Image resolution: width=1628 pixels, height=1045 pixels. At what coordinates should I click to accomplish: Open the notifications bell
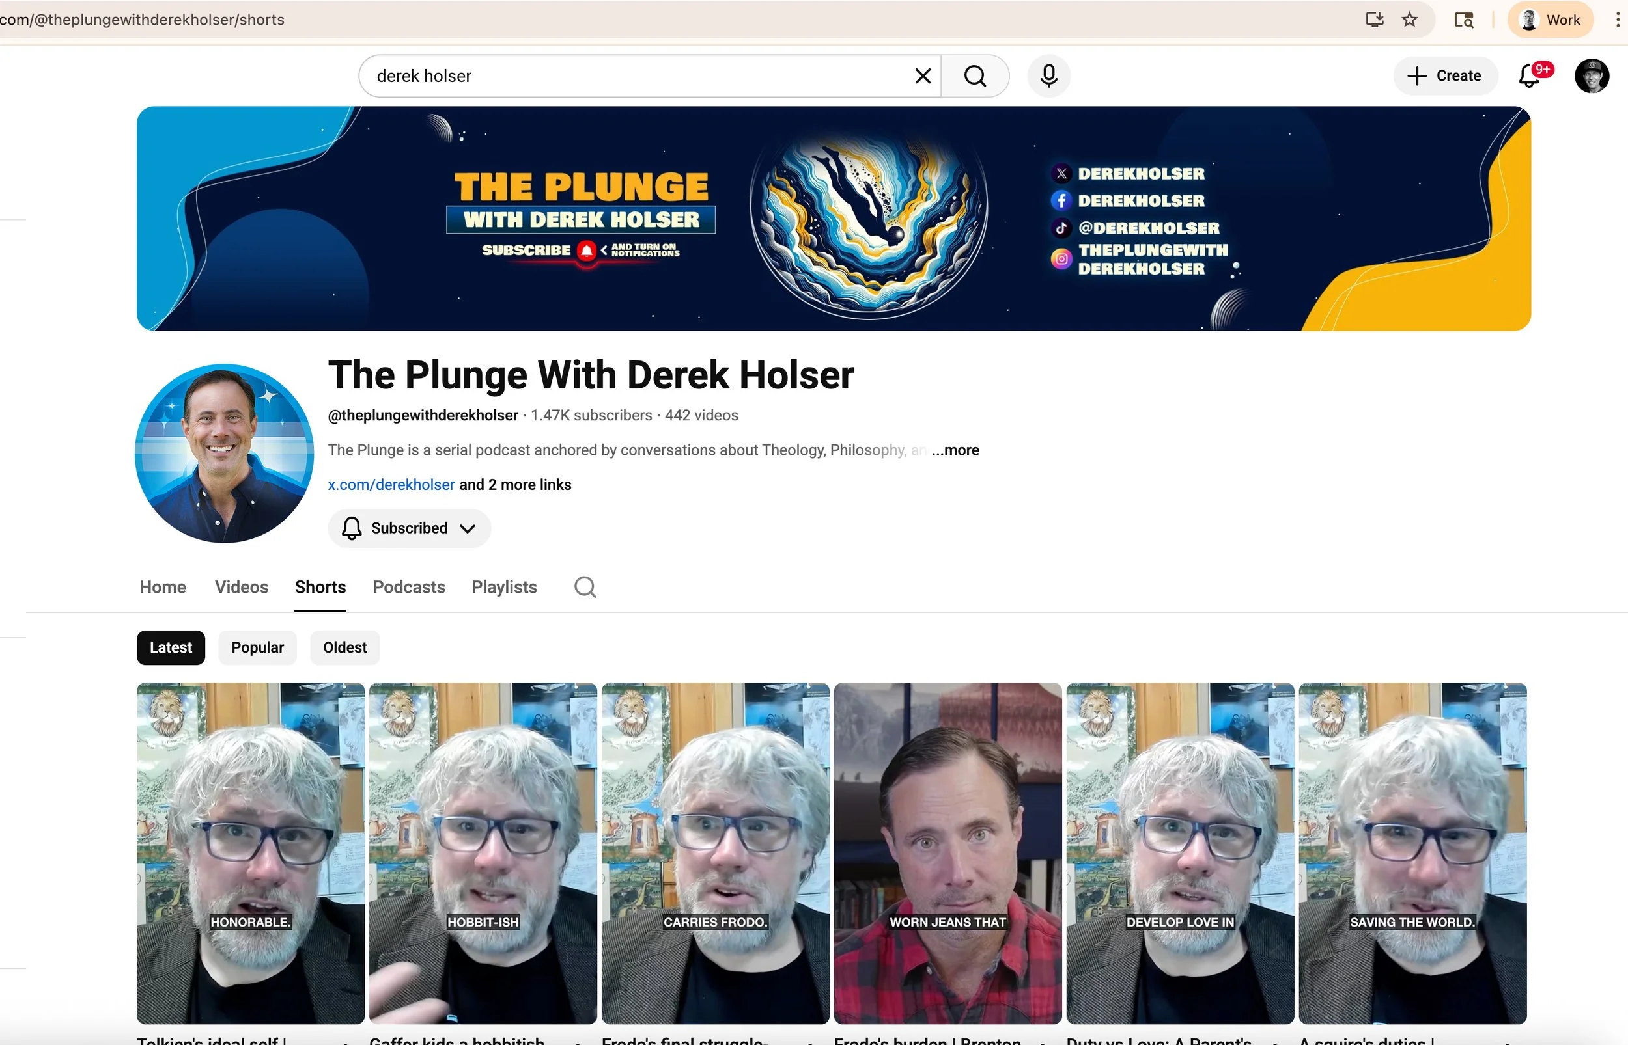pyautogui.click(x=1530, y=76)
